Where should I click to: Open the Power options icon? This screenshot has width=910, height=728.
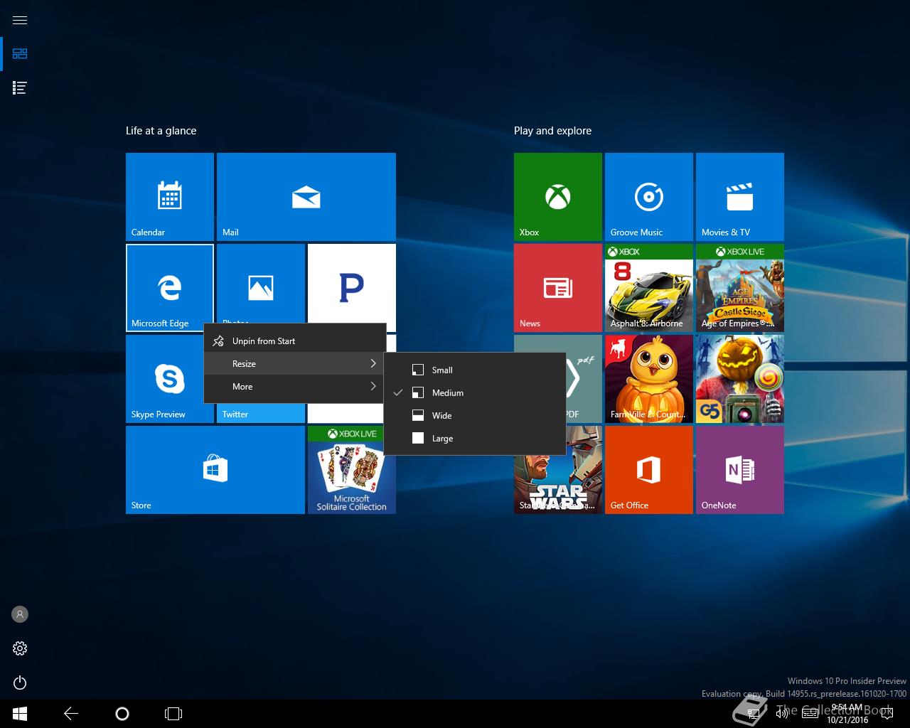(x=20, y=682)
